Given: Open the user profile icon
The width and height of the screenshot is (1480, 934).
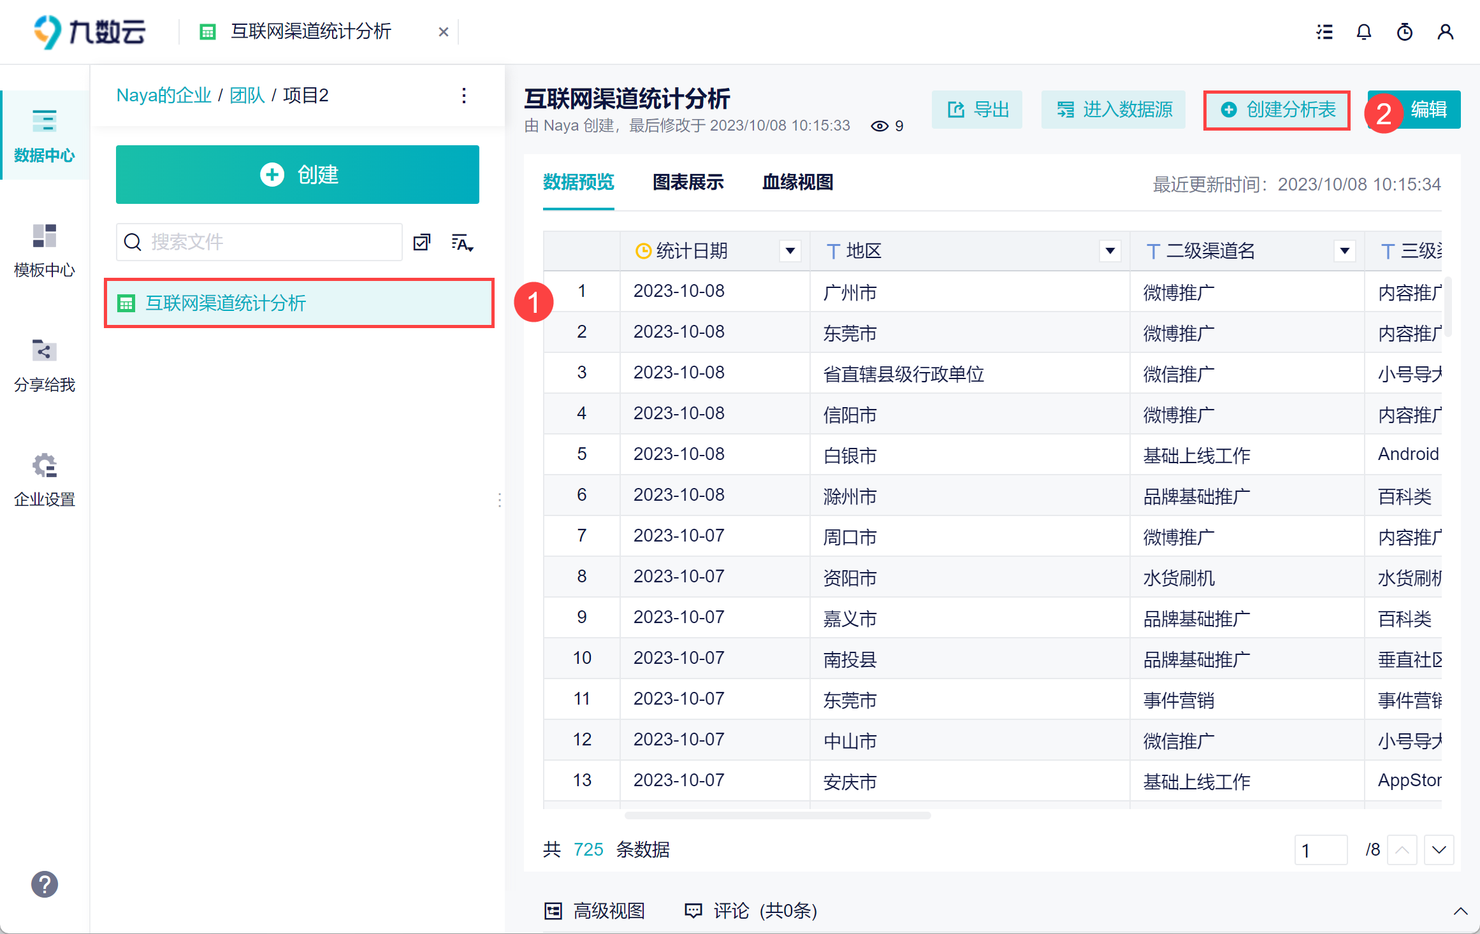Looking at the screenshot, I should (1446, 32).
